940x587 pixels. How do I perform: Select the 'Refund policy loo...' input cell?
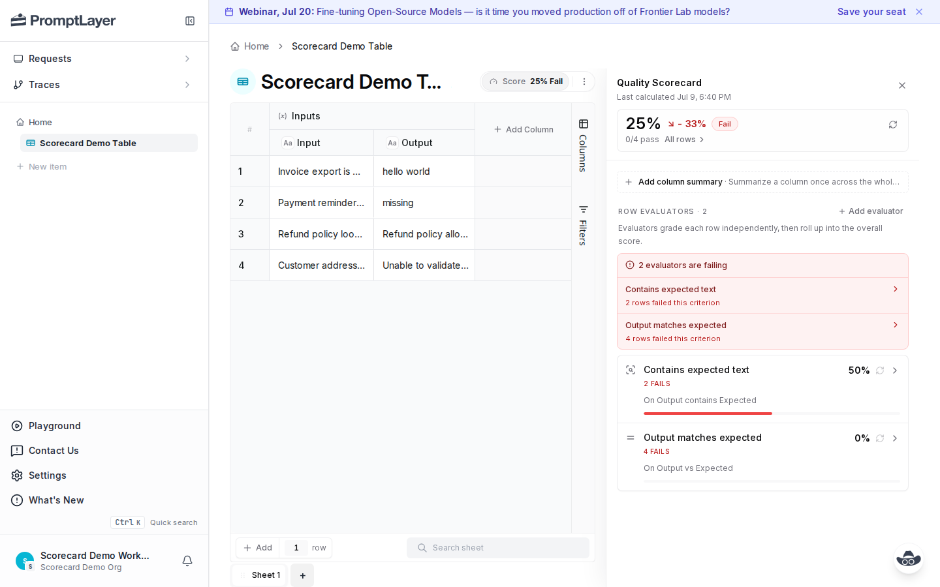coord(322,234)
